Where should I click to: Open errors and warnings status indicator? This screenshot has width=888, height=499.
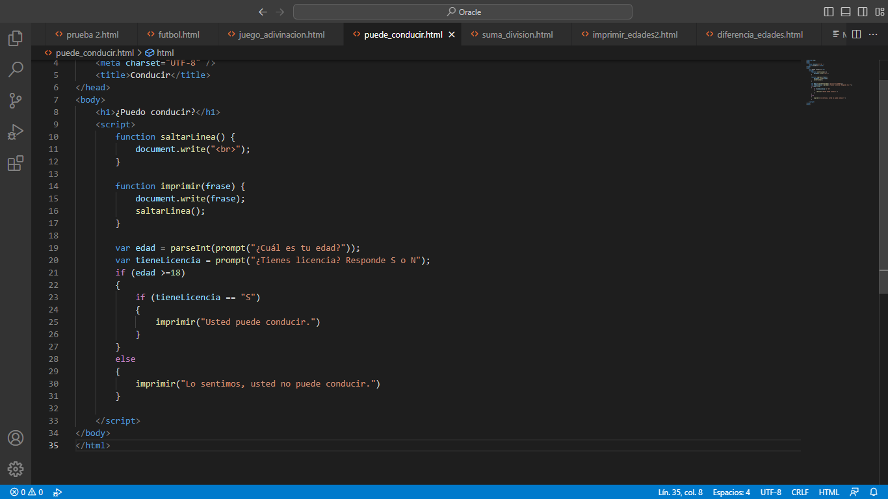pos(27,492)
